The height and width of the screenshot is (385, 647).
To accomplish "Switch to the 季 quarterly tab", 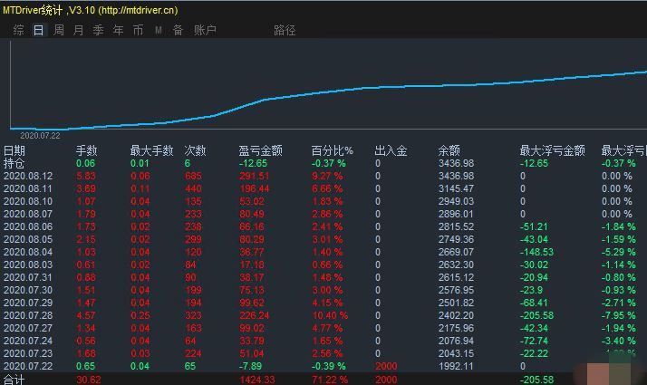I will tap(98, 30).
